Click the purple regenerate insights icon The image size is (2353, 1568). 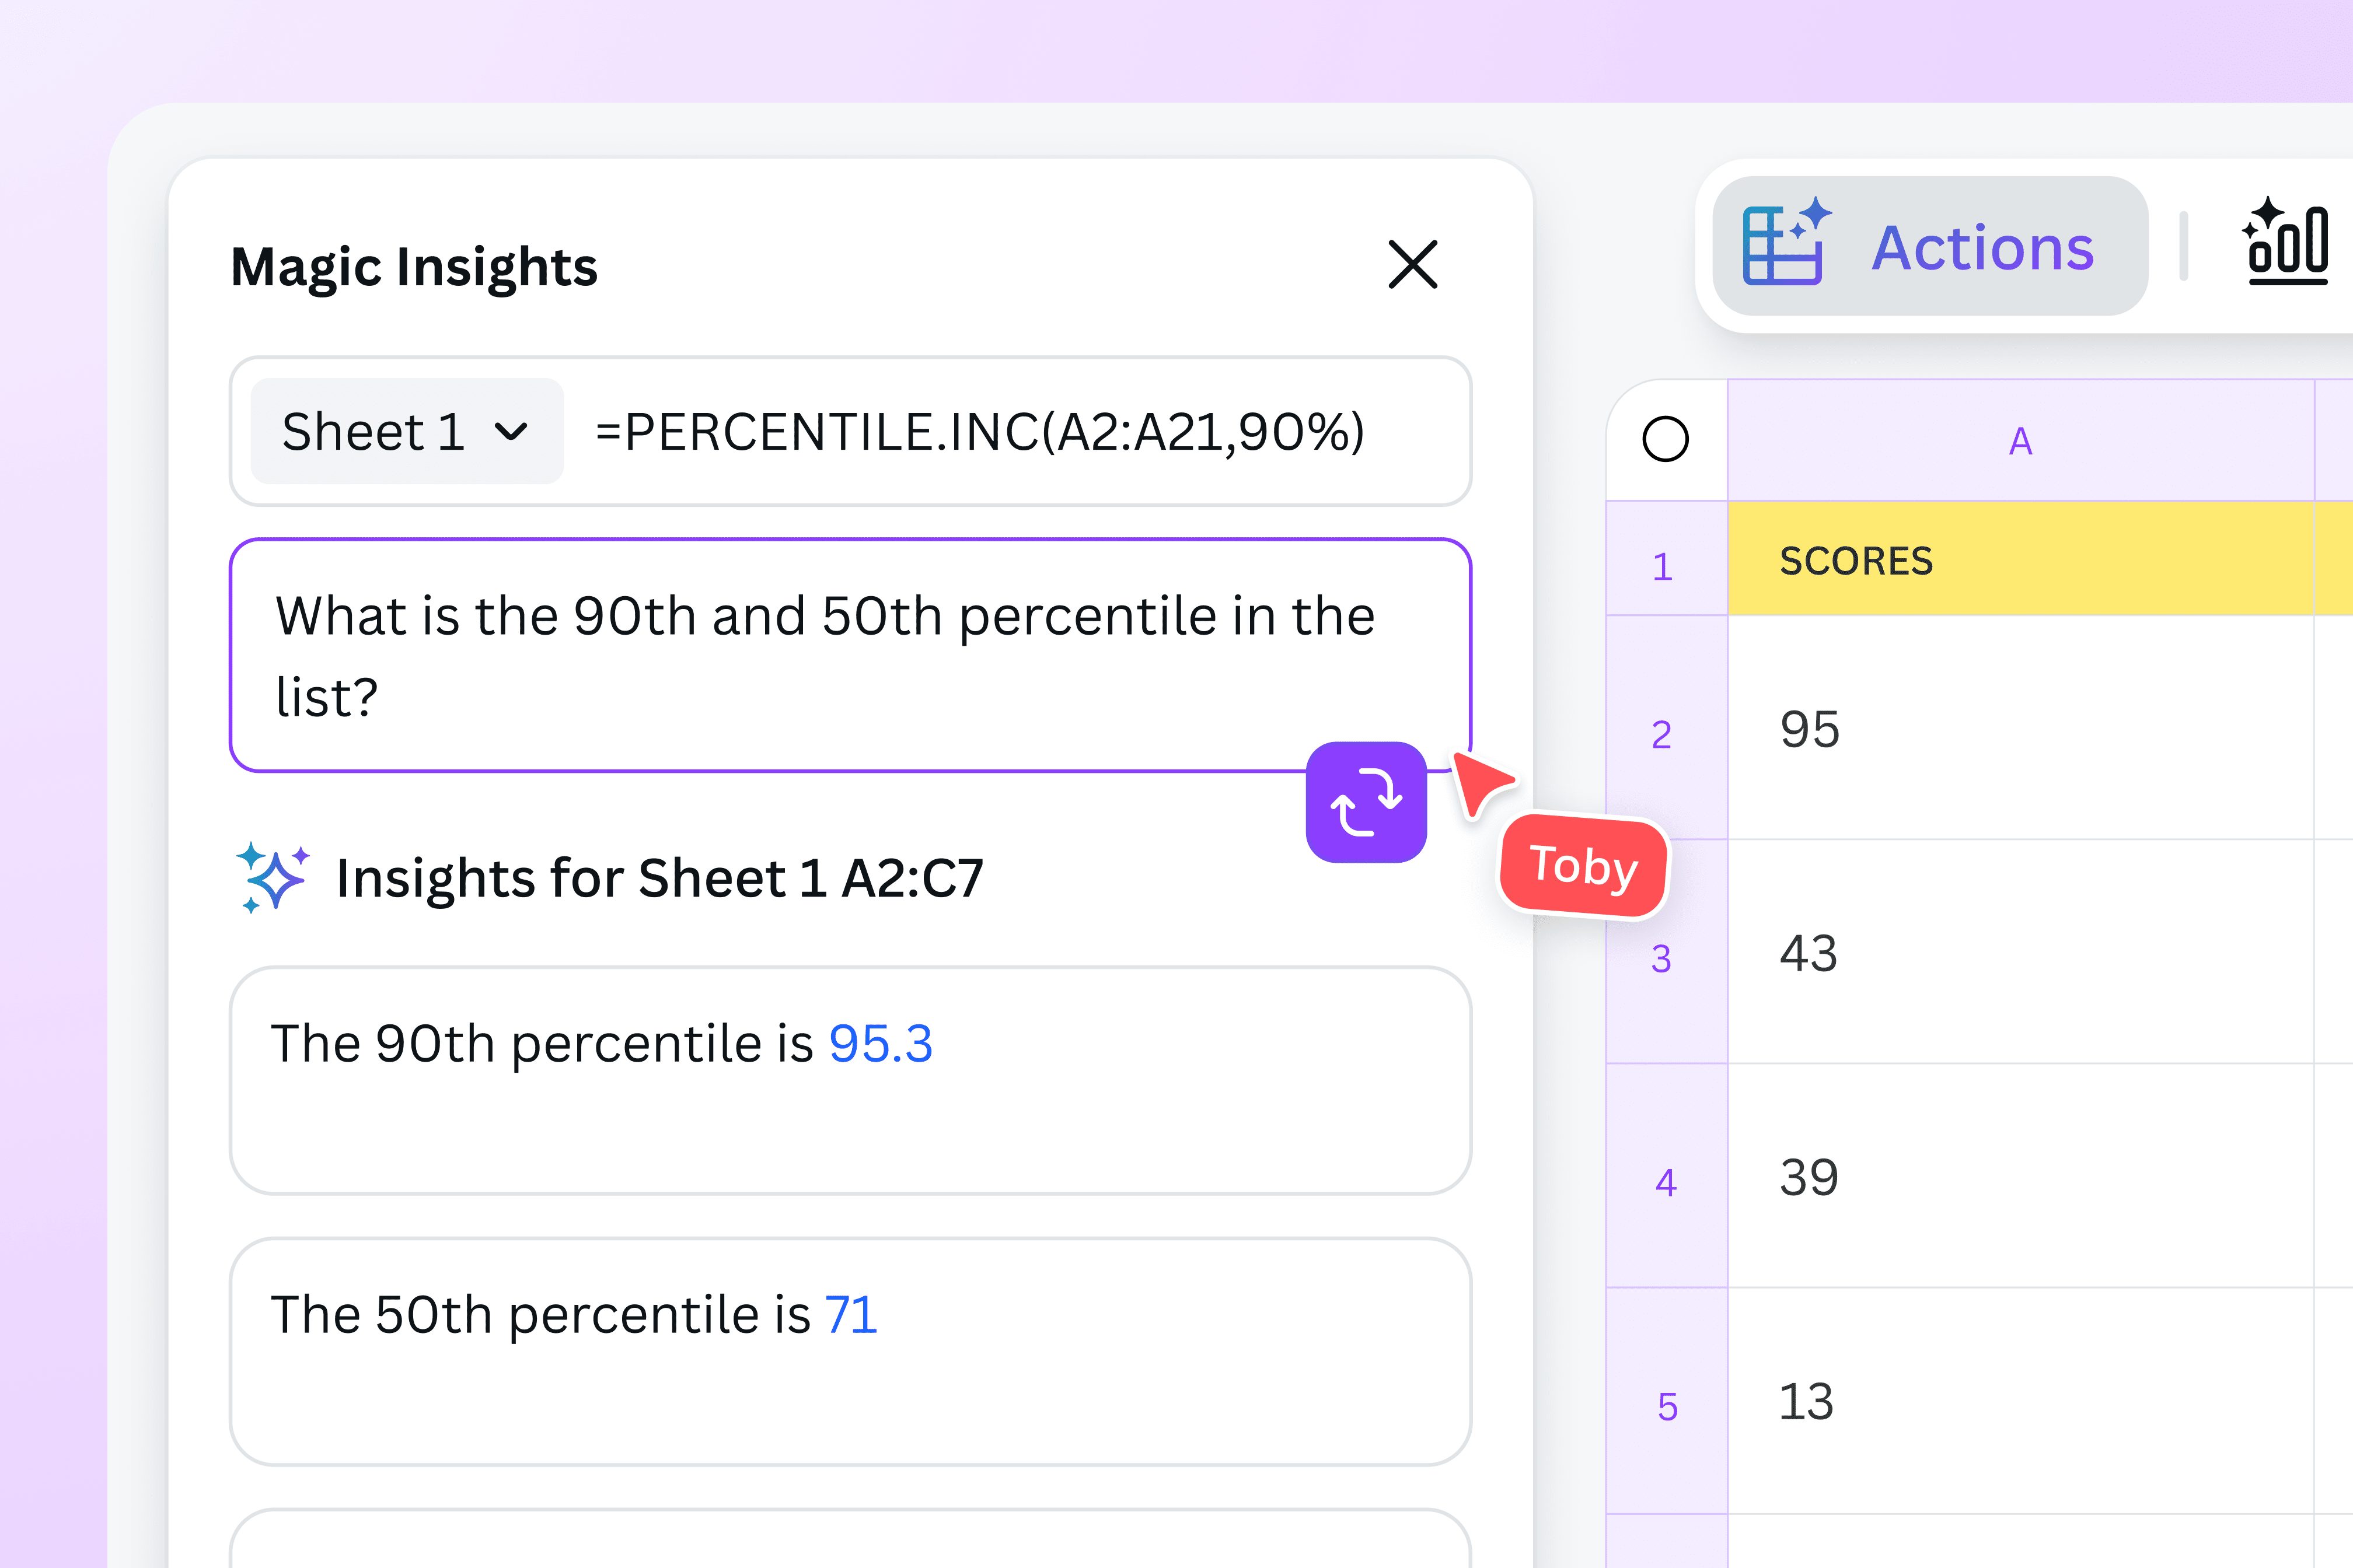1367,803
